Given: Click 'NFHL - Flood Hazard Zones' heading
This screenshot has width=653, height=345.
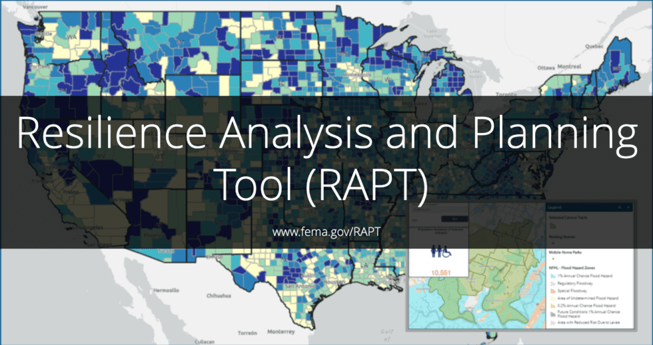Looking at the screenshot, I should (x=572, y=268).
